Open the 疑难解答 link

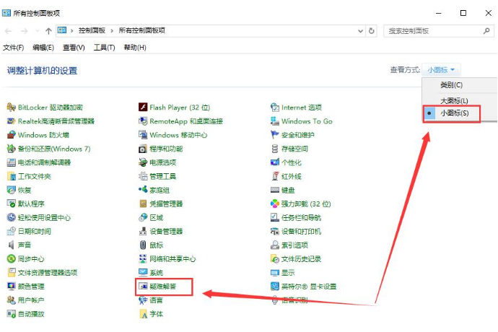coord(162,287)
